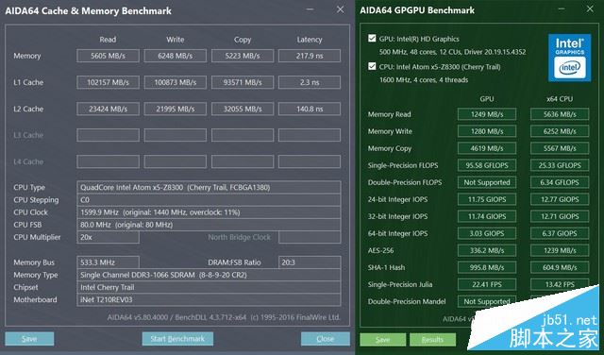Click the Memory Latency 217.9 ns field
The image size is (604, 355).
point(310,56)
